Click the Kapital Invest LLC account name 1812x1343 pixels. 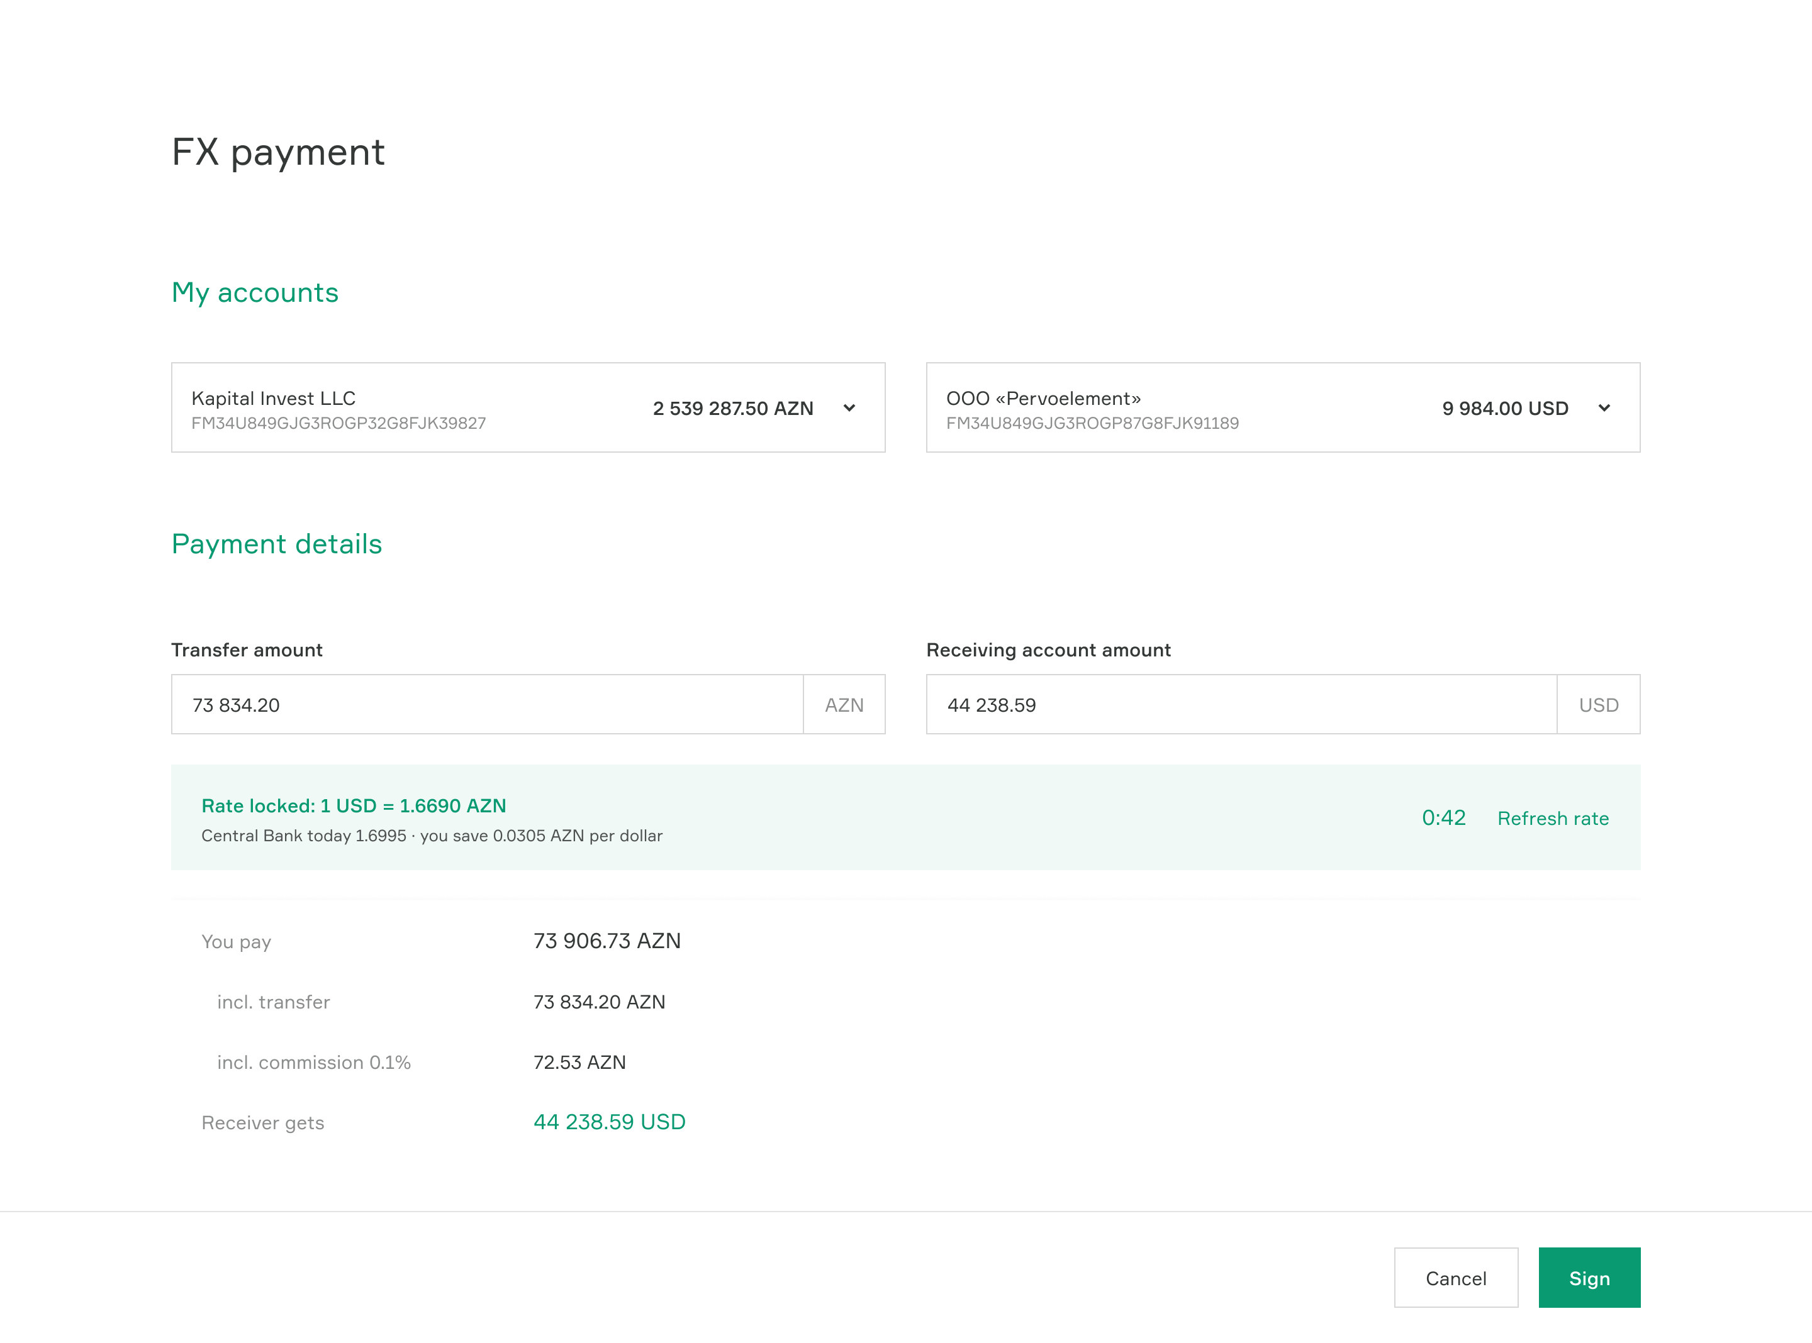(x=273, y=399)
